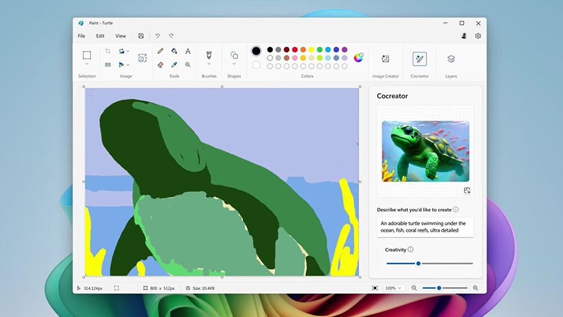Click the status bar zoom slider handle
The height and width of the screenshot is (317, 563).
439,288
